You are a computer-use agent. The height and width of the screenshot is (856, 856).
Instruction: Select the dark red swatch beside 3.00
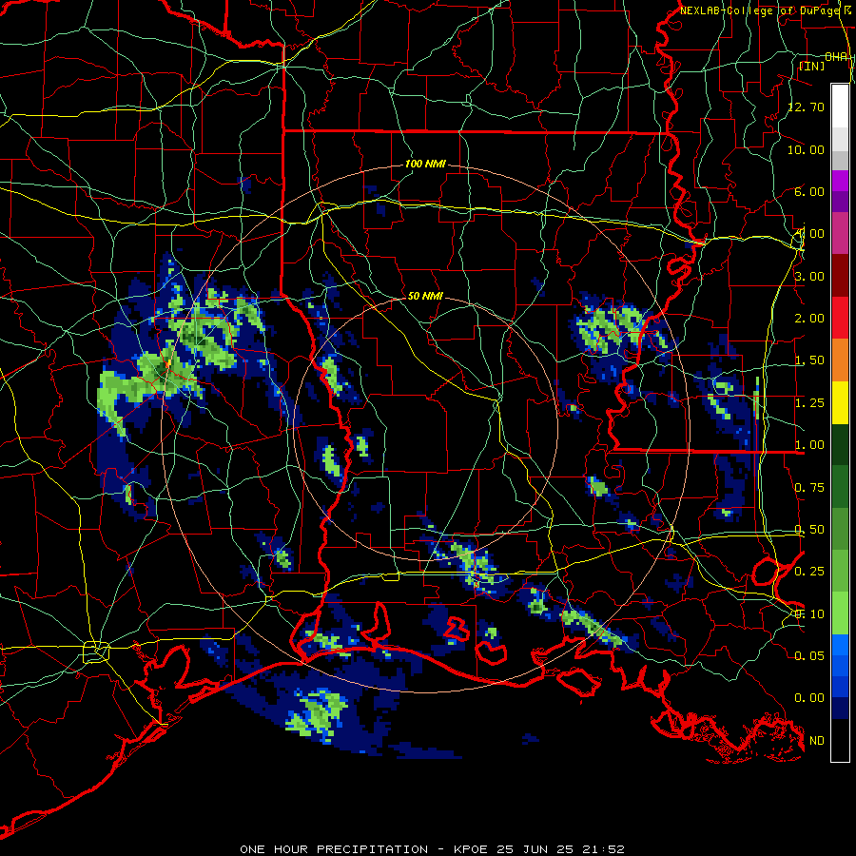[840, 276]
